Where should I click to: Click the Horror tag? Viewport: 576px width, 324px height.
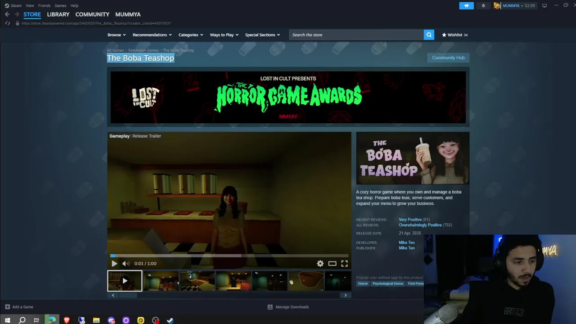click(x=363, y=283)
